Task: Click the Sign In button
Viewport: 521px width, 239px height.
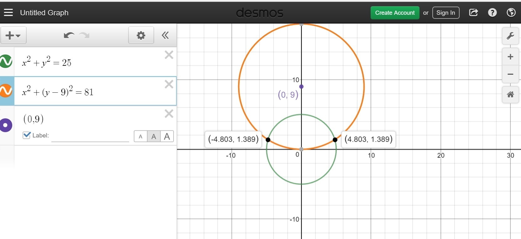Action: [445, 13]
